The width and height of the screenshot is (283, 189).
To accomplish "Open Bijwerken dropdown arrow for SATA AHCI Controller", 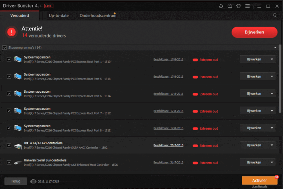I will (x=272, y=145).
